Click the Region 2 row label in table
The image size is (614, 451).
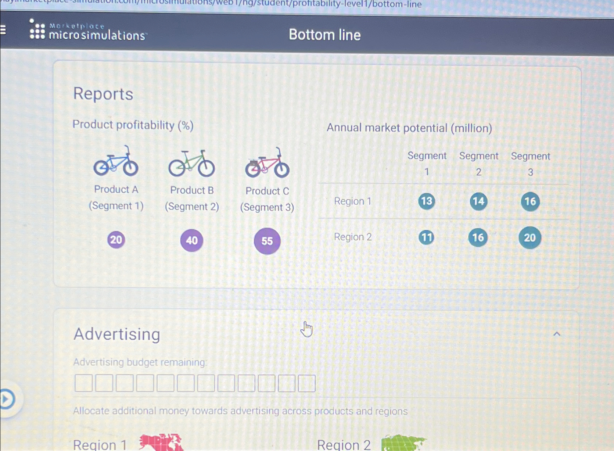(353, 237)
